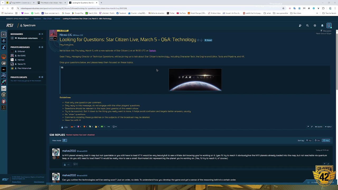Favorite the thread with the star icon

point(198,40)
